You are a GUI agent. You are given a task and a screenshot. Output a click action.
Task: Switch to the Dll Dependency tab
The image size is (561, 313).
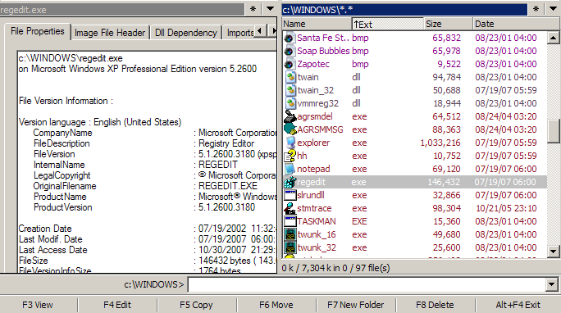tap(185, 33)
